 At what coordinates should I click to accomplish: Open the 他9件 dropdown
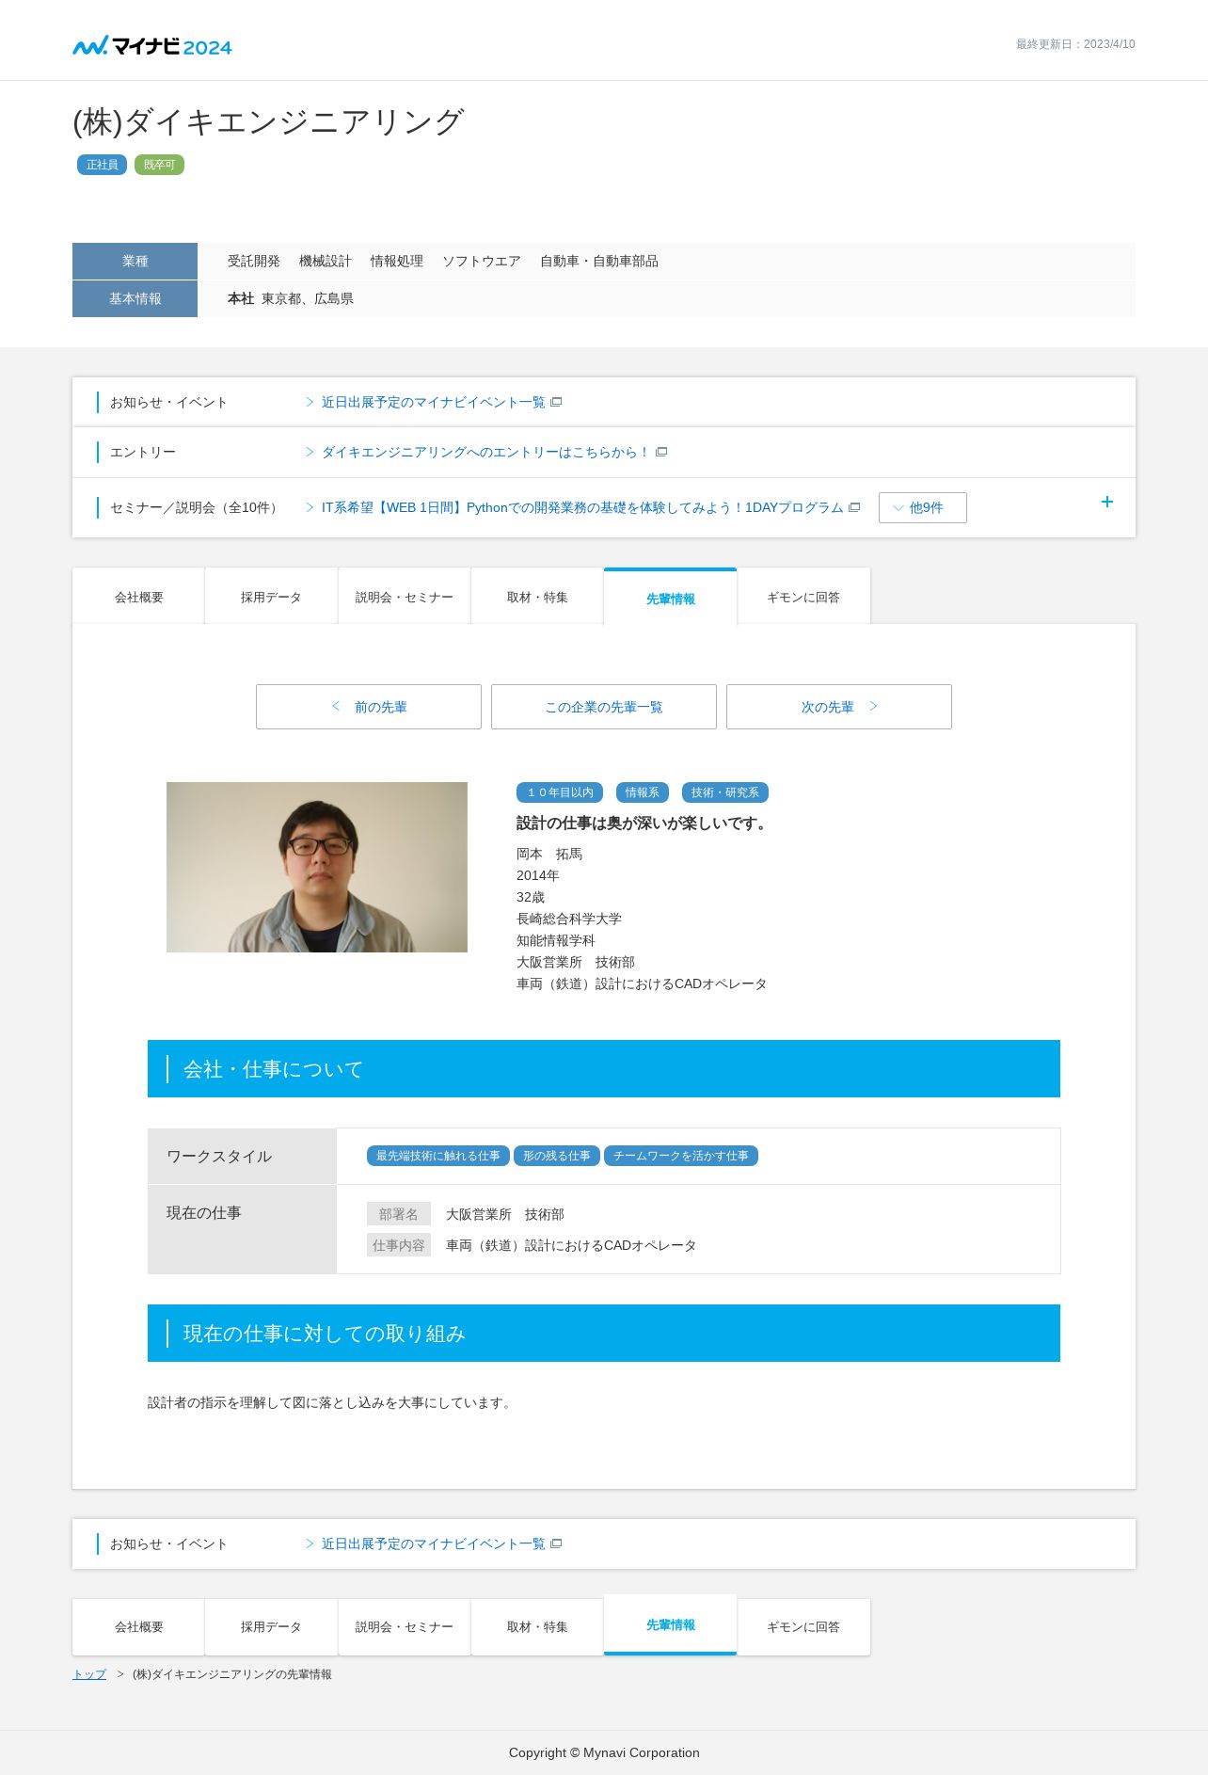(x=923, y=507)
